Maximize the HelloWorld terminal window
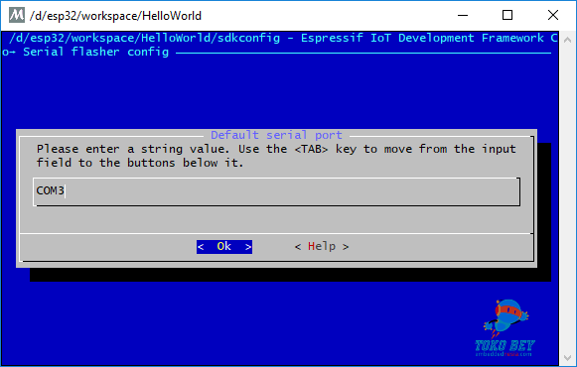Screen dimensions: 577x367 tap(507, 16)
